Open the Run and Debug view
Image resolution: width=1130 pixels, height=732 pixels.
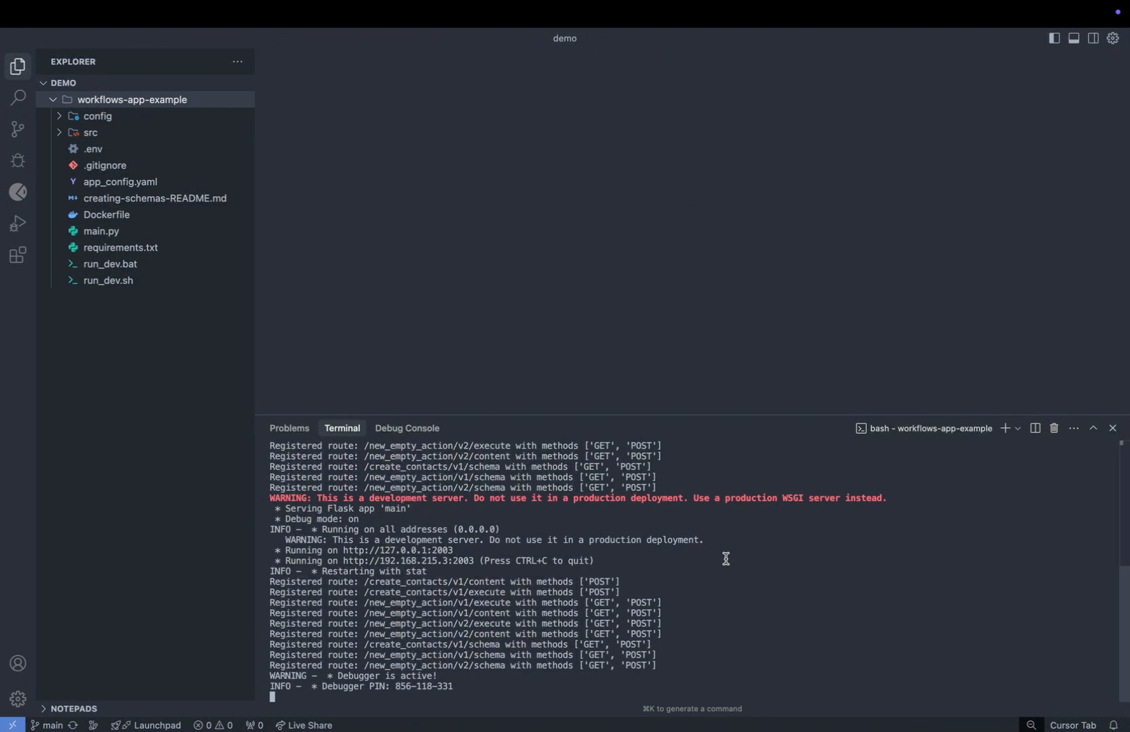(18, 223)
